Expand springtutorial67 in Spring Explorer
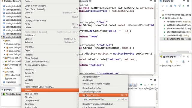This screenshot has width=192, height=108. [x=160, y=65]
